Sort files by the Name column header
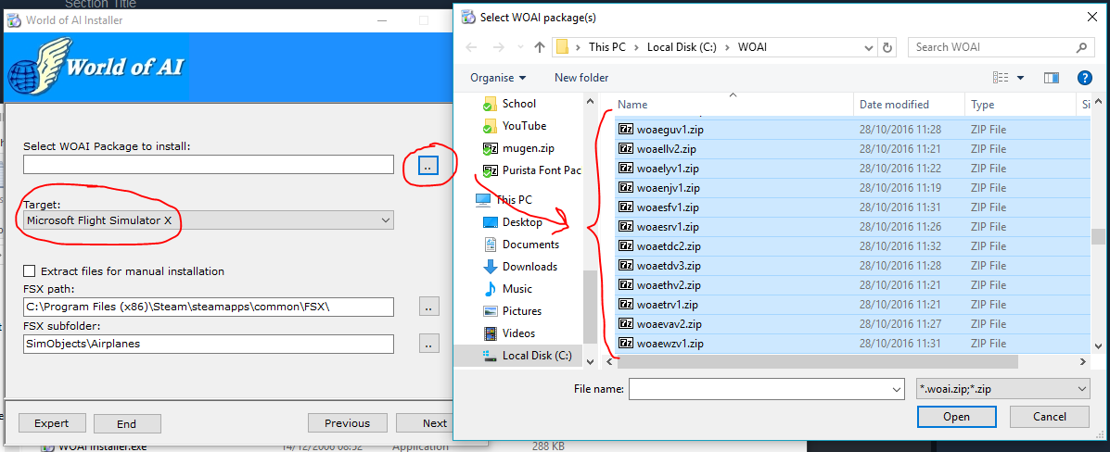Screen dimensions: 1110x452 tap(733, 104)
